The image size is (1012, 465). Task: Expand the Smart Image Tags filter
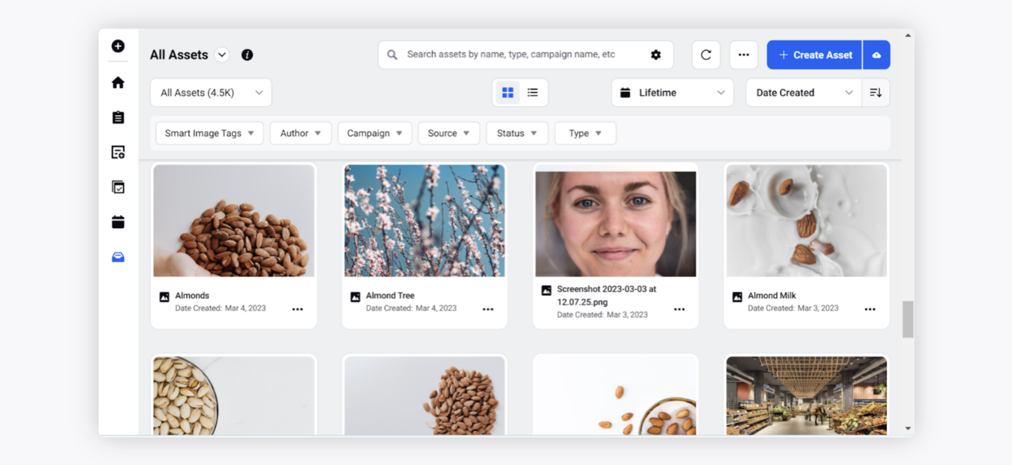pyautogui.click(x=210, y=133)
